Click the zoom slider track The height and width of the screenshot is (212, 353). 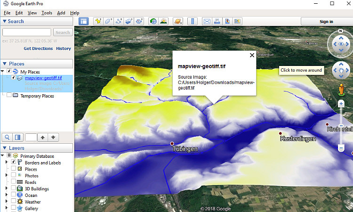[341, 126]
